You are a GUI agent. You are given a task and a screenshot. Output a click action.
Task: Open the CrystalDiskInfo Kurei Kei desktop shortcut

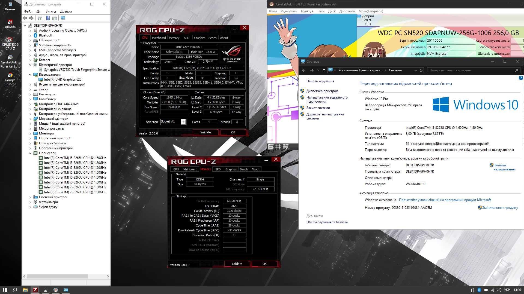pos(10,62)
